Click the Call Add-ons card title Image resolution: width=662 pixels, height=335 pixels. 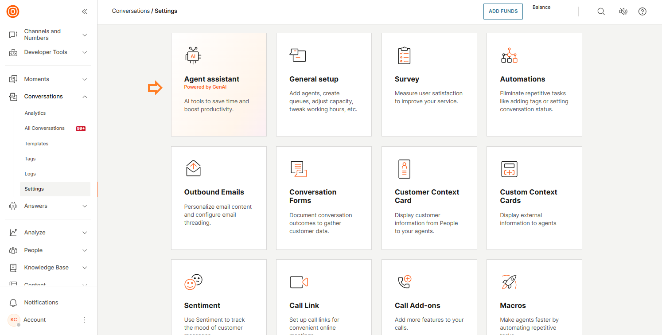(x=417, y=306)
